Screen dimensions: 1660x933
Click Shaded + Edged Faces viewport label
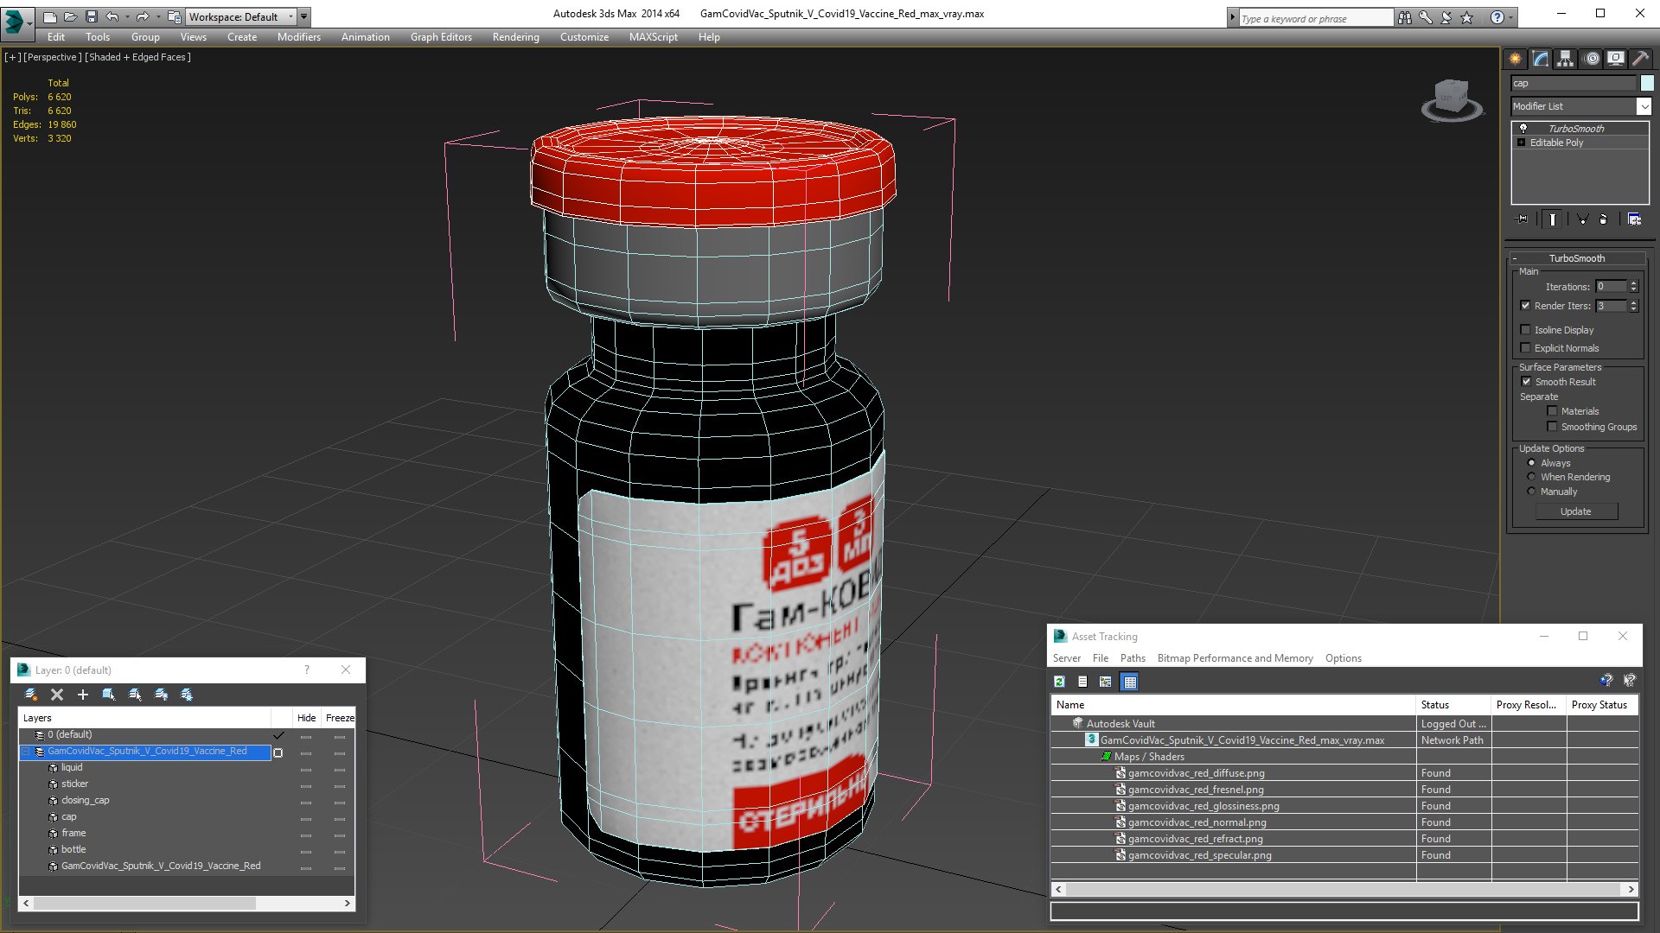[x=138, y=57]
